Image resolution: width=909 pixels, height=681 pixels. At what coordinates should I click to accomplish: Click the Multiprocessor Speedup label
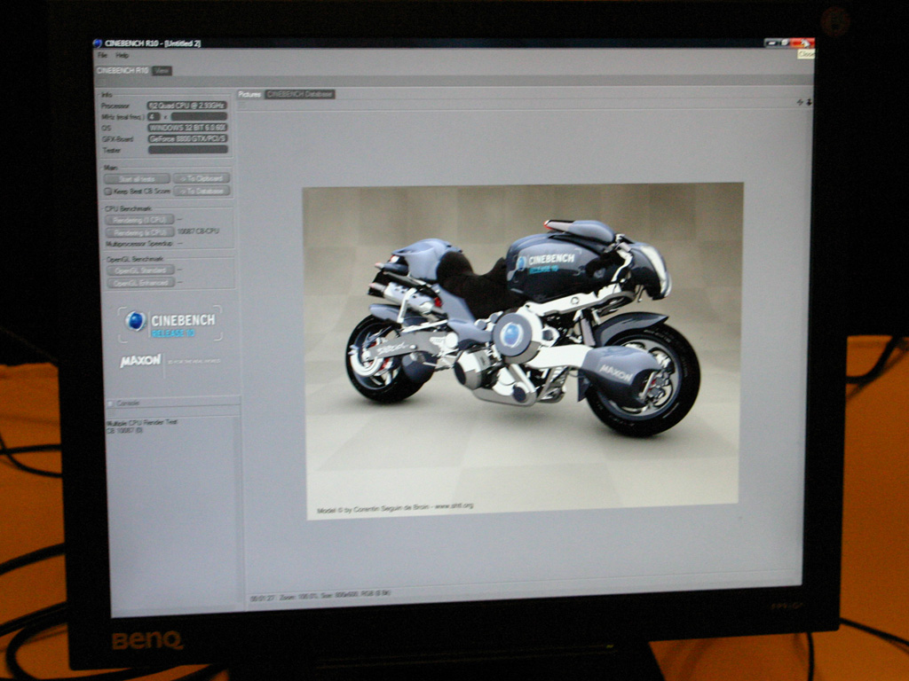139,244
